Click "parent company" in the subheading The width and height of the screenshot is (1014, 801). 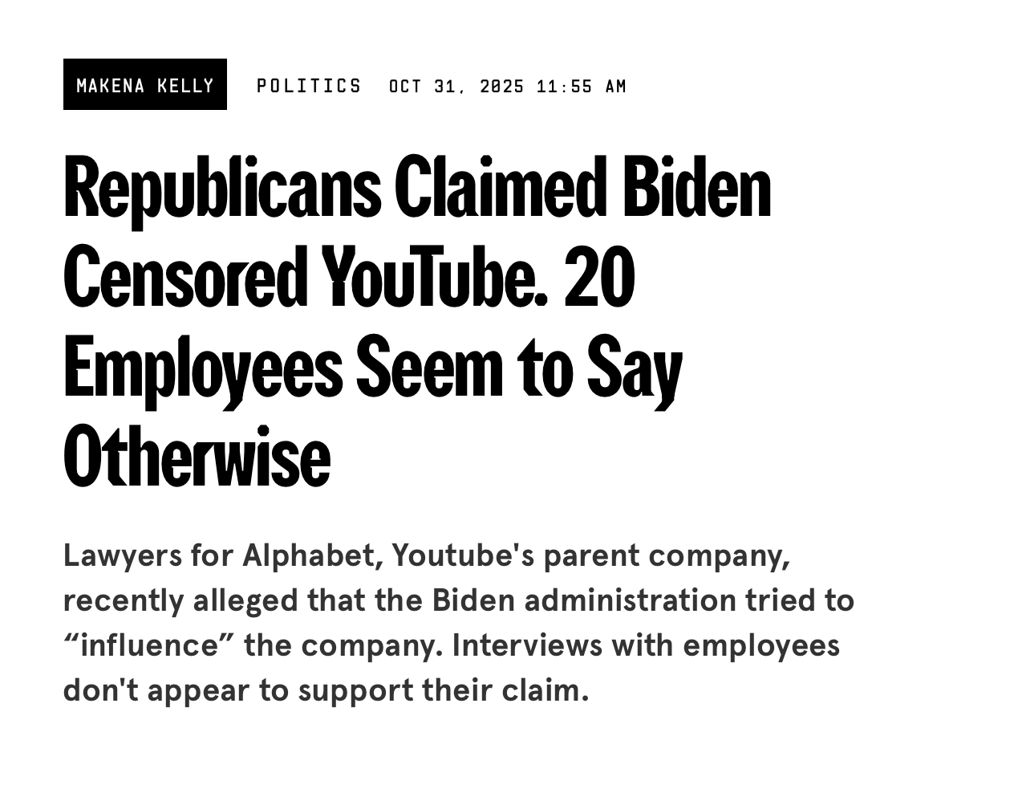point(666,555)
